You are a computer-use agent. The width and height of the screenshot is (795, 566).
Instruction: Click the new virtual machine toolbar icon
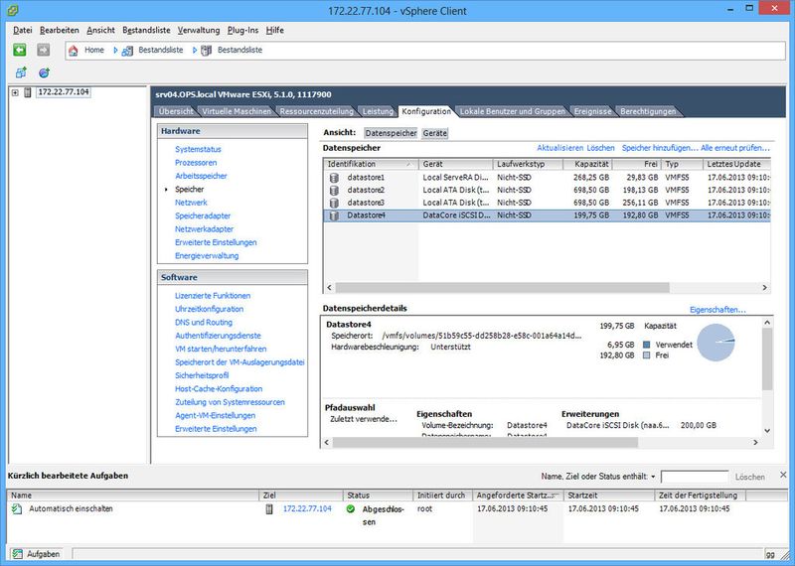coord(21,72)
